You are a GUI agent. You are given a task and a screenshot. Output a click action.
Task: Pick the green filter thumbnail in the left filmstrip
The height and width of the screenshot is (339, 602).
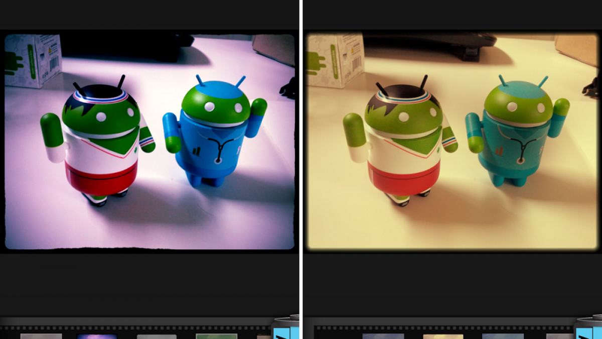click(216, 336)
